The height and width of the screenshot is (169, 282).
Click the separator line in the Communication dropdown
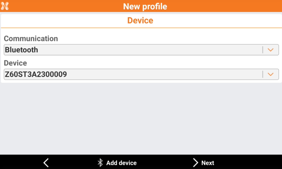coord(262,50)
